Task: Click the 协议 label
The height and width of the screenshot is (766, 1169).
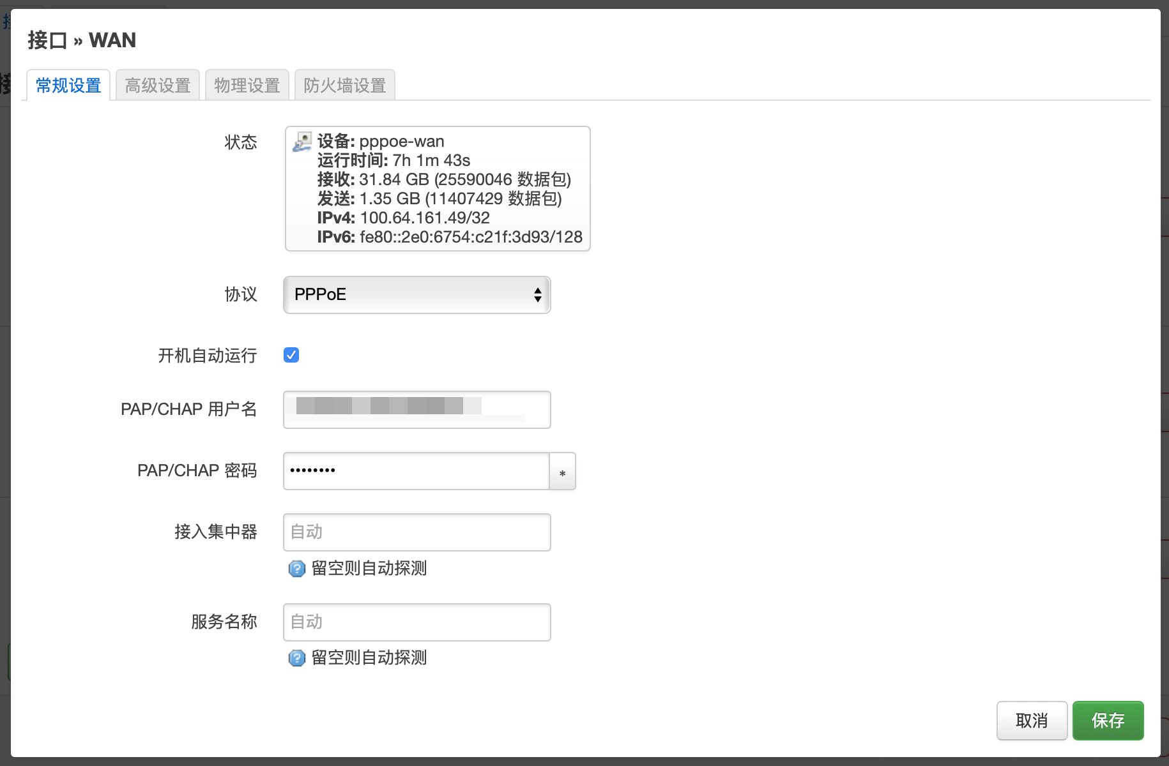Action: click(x=241, y=294)
